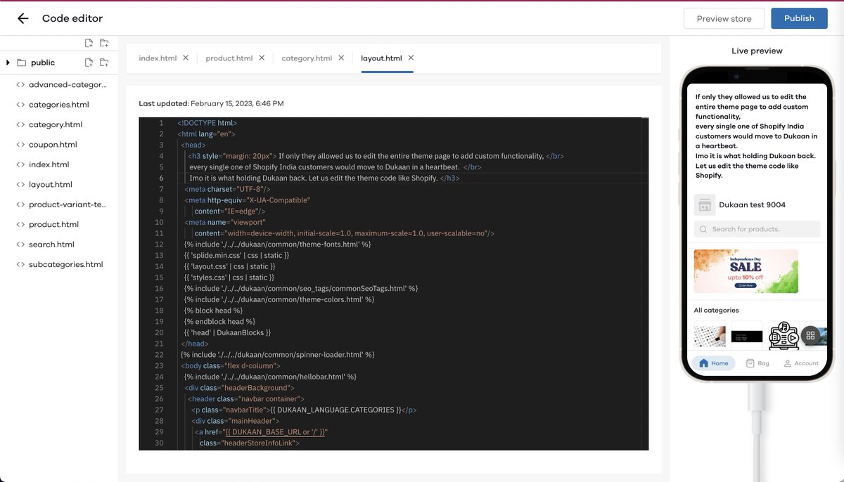Click the search for products field in preview

click(x=757, y=229)
